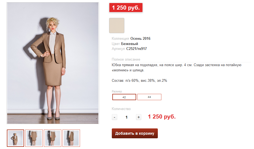Screen dimensions: 254x149
Task: Click "Добавить в корзину" button
Action: tap(135, 133)
